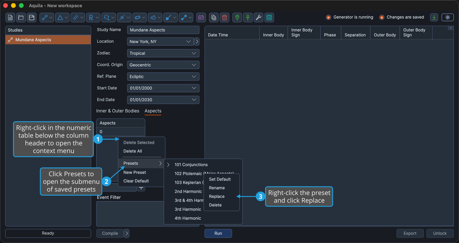Open settings with the wrench icon
This screenshot has width=459, height=243.
[x=259, y=18]
